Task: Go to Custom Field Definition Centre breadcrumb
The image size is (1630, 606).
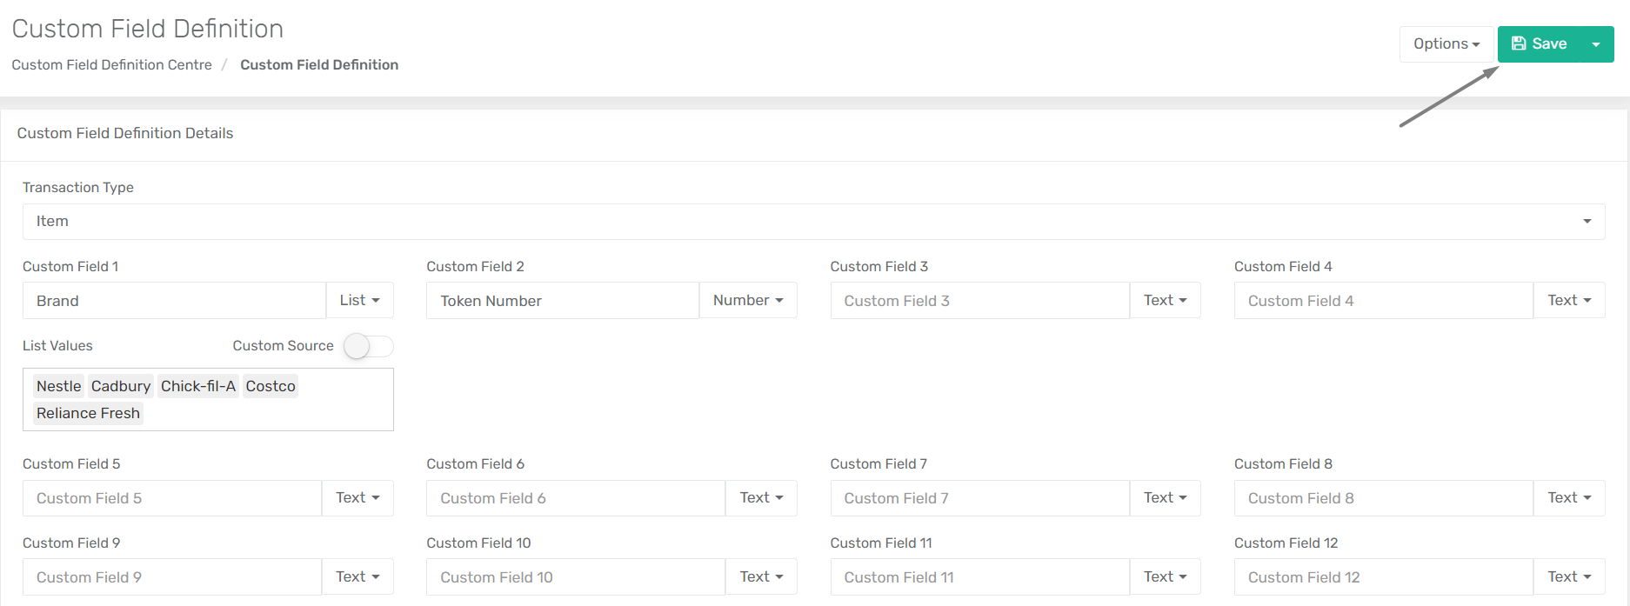Action: click(111, 65)
